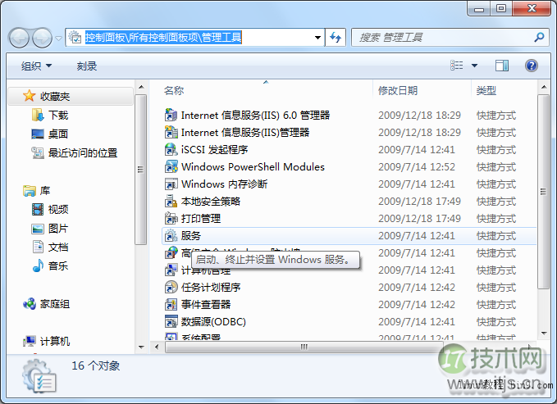Open Help with the question mark icon
The image size is (557, 404).
click(531, 66)
